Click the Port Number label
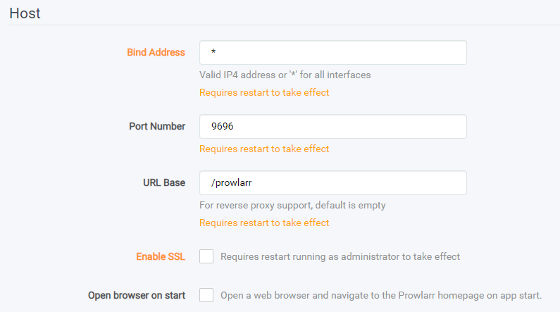Screen dimensions: 560x312 point(157,126)
